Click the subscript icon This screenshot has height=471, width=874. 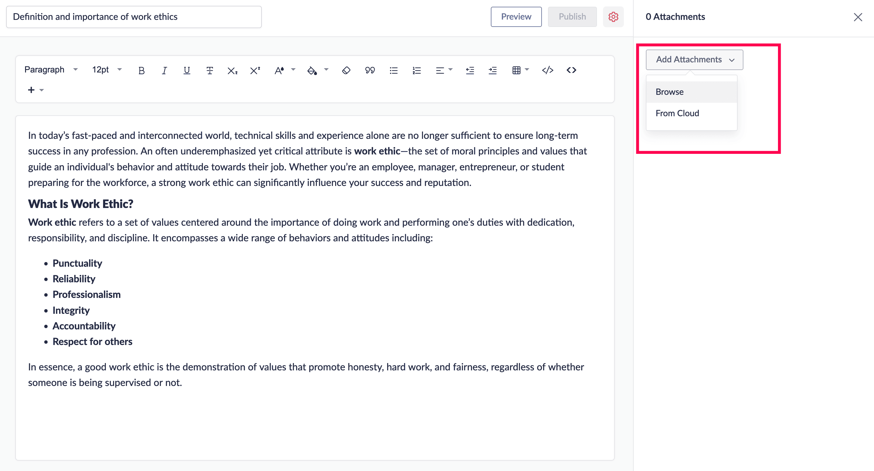click(x=232, y=71)
